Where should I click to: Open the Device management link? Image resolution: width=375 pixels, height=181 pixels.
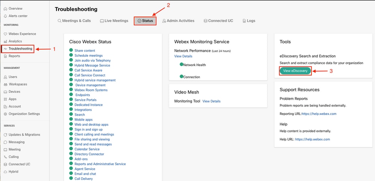(91, 85)
